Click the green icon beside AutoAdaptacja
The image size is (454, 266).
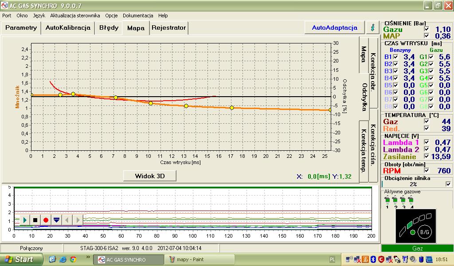pos(372,27)
